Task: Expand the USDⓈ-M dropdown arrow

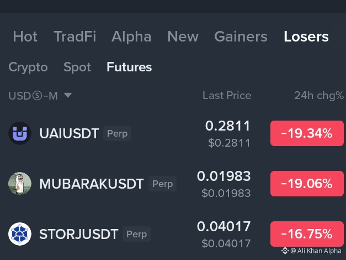Action: pos(68,95)
